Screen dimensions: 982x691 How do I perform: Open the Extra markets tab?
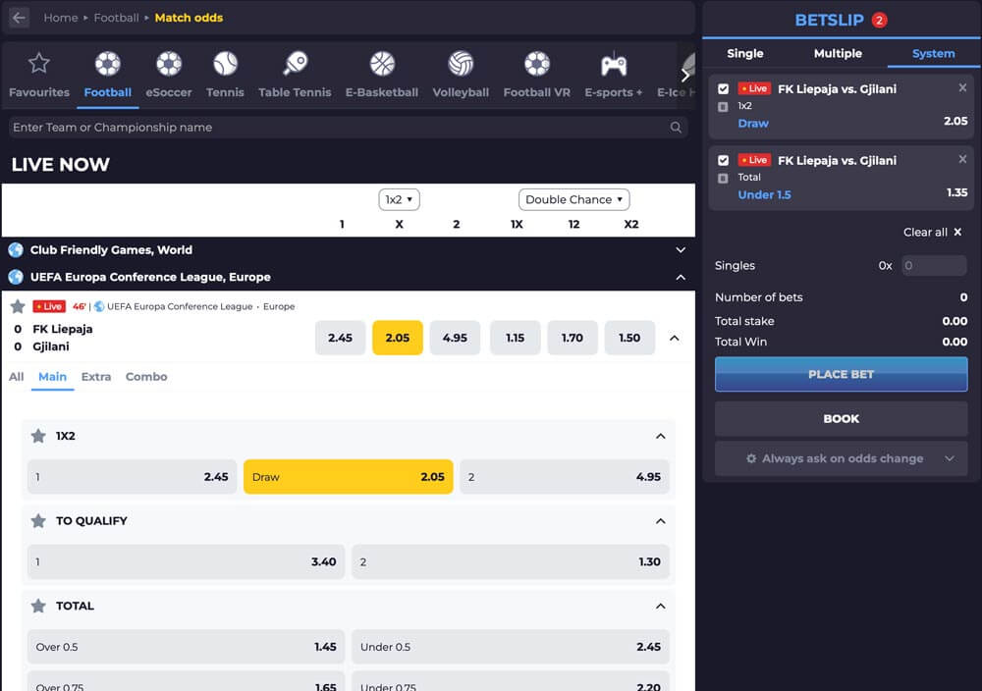coord(96,377)
